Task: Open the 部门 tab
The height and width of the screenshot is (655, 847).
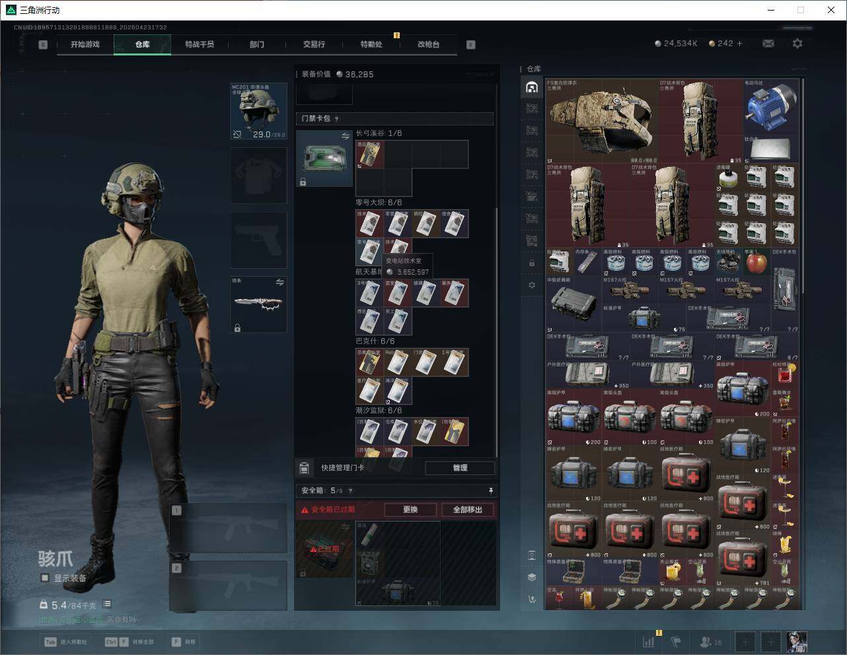Action: point(256,44)
